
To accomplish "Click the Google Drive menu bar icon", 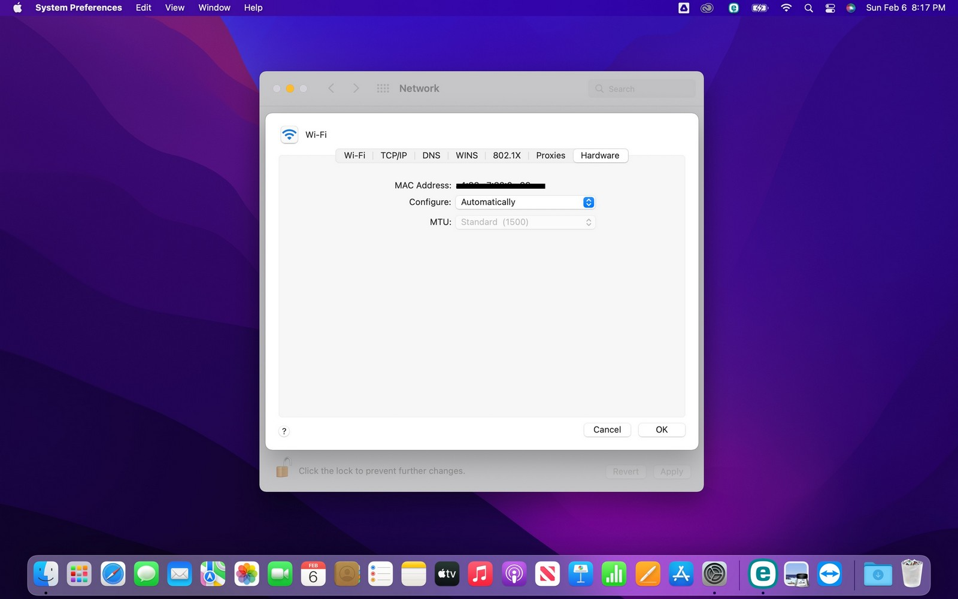I will (684, 8).
